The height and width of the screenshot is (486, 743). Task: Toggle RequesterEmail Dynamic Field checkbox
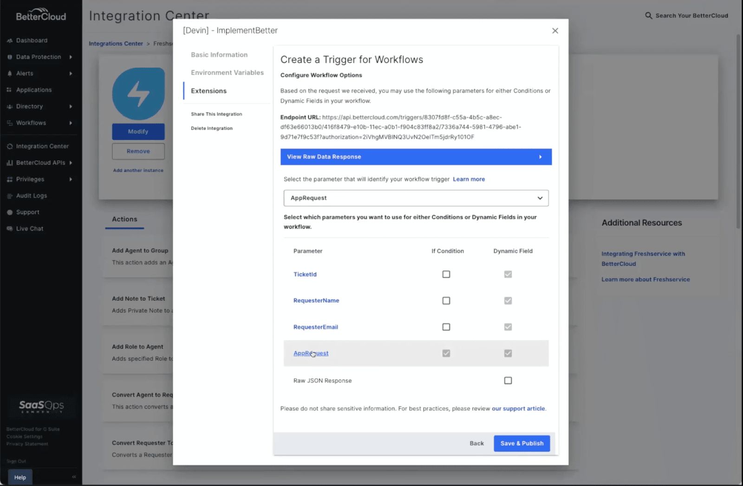[508, 327]
